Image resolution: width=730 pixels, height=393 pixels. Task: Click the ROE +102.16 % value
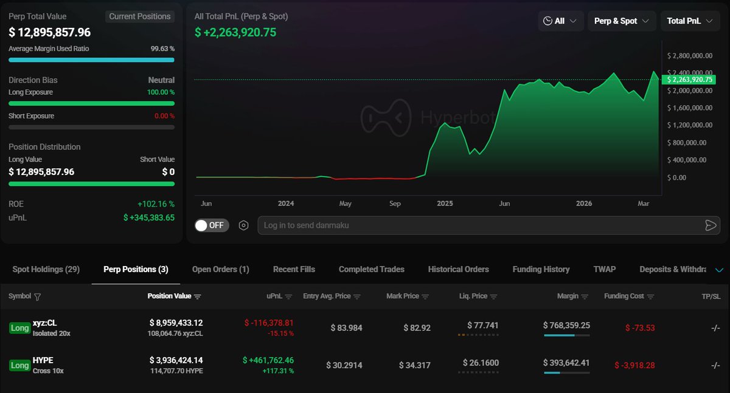tap(156, 204)
